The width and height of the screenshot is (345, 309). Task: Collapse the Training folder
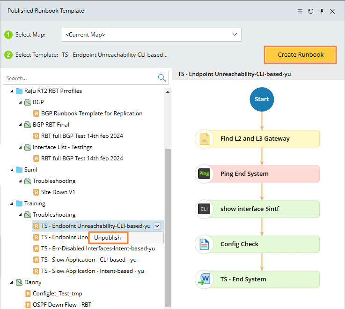pyautogui.click(x=12, y=203)
